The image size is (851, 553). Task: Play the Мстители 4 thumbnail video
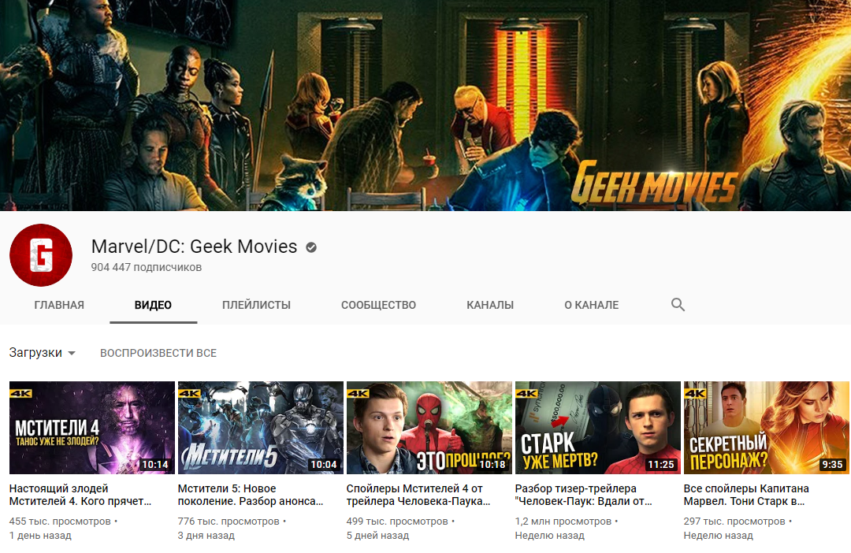[x=92, y=428]
